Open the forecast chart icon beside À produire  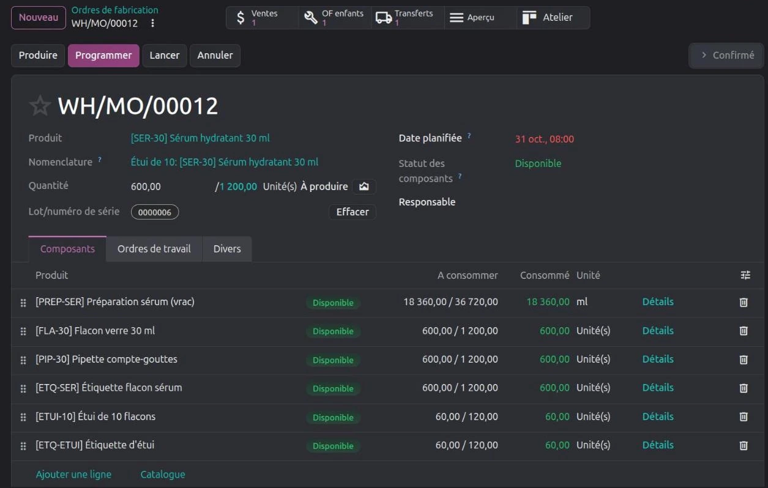coord(364,187)
